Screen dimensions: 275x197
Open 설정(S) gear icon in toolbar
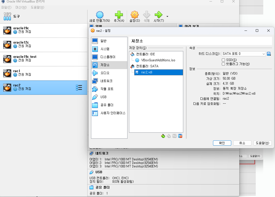pos(135,15)
